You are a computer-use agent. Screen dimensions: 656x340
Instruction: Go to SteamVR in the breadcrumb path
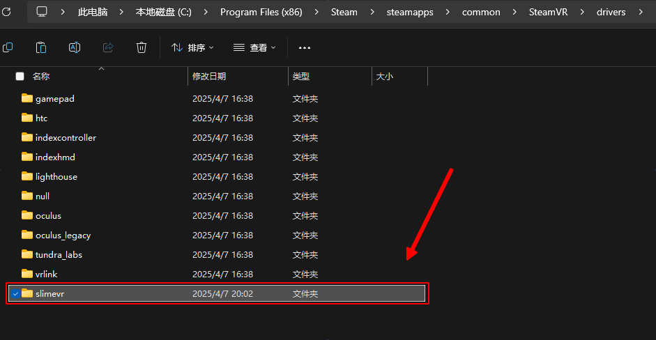pyautogui.click(x=547, y=12)
